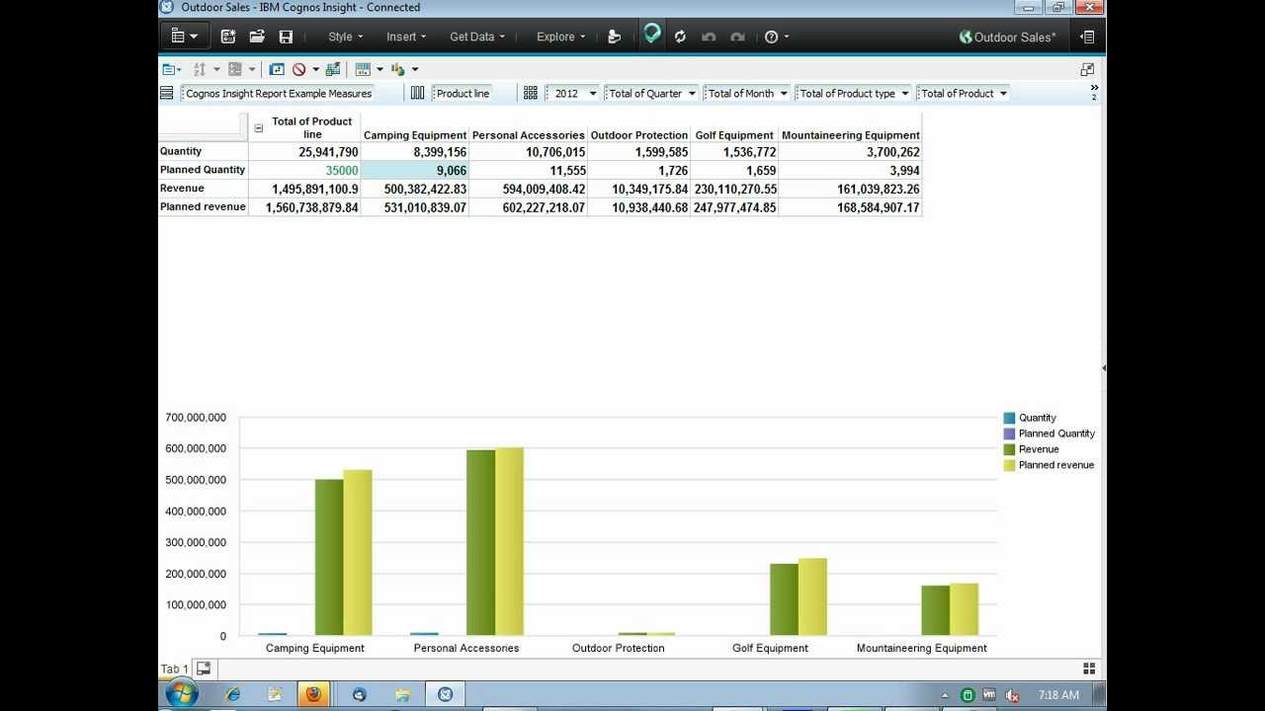Open the Explore menu

pyautogui.click(x=560, y=37)
